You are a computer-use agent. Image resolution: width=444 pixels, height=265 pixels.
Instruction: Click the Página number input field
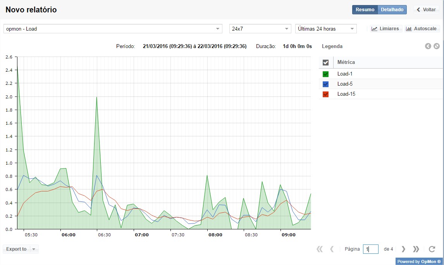[370, 249]
